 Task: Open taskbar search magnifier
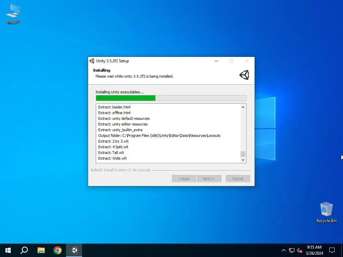tap(24, 250)
